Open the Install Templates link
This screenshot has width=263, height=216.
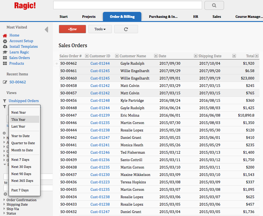pos(24,47)
